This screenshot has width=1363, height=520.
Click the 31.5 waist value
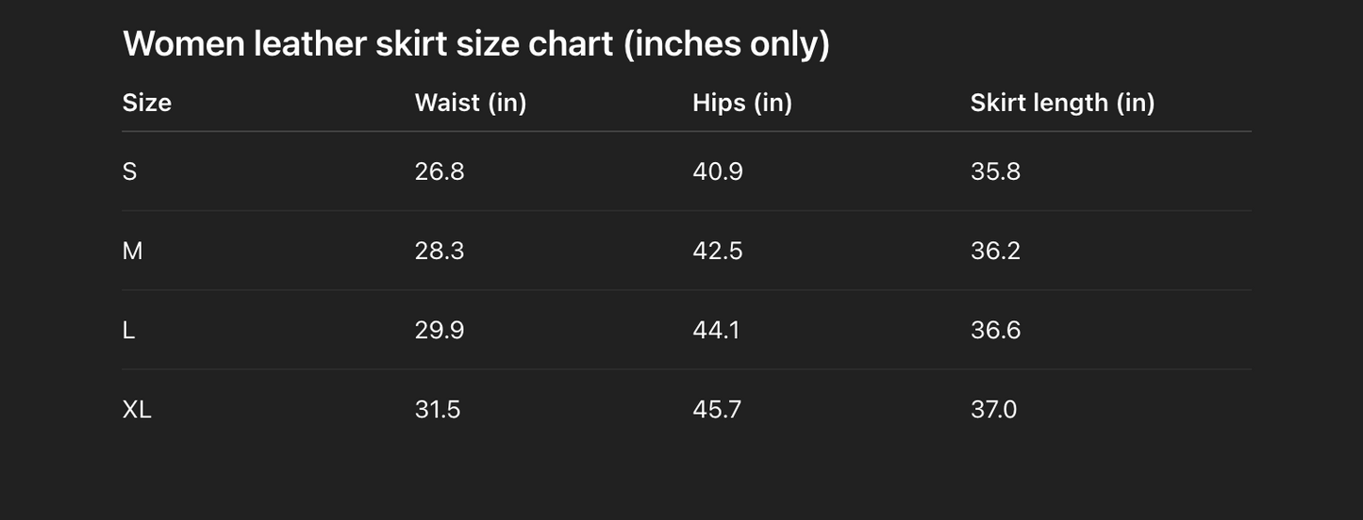pos(438,410)
